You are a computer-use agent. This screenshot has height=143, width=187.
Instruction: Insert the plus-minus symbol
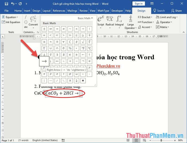point(44,29)
